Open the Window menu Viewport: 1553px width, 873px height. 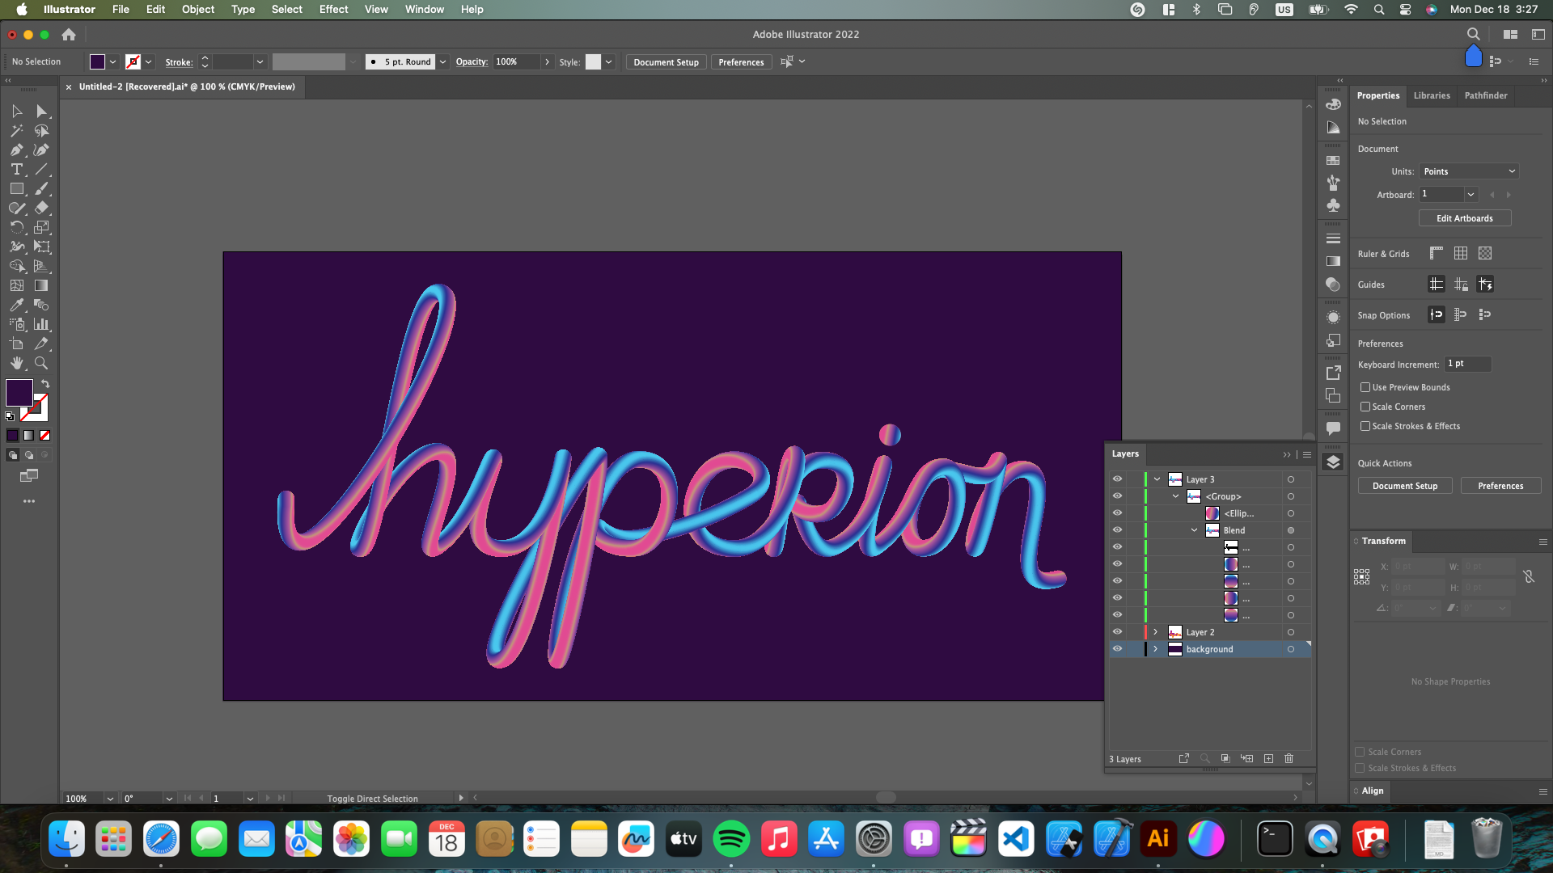click(x=425, y=10)
